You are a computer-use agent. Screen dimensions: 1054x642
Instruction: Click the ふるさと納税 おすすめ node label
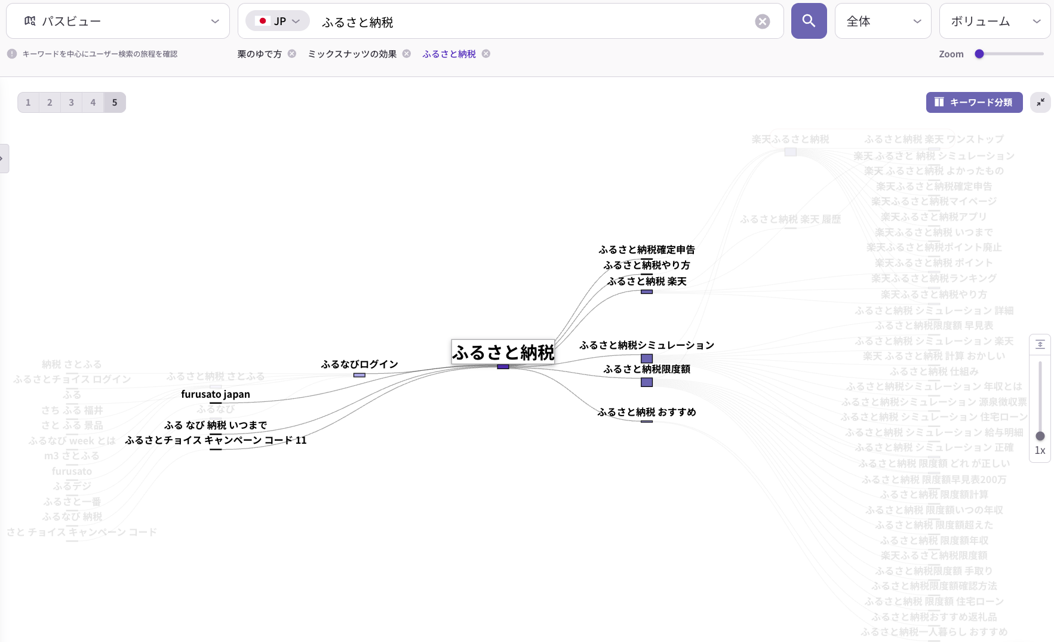click(647, 412)
